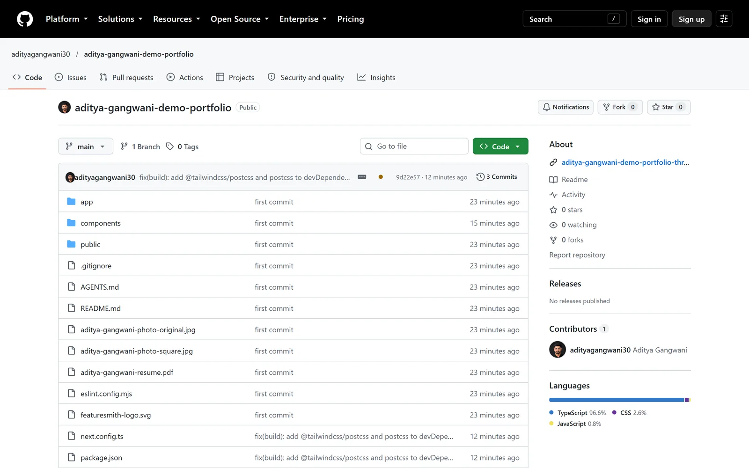Viewport: 749px width, 468px height.
Task: Open the header settings sliders icon
Action: pyautogui.click(x=724, y=19)
